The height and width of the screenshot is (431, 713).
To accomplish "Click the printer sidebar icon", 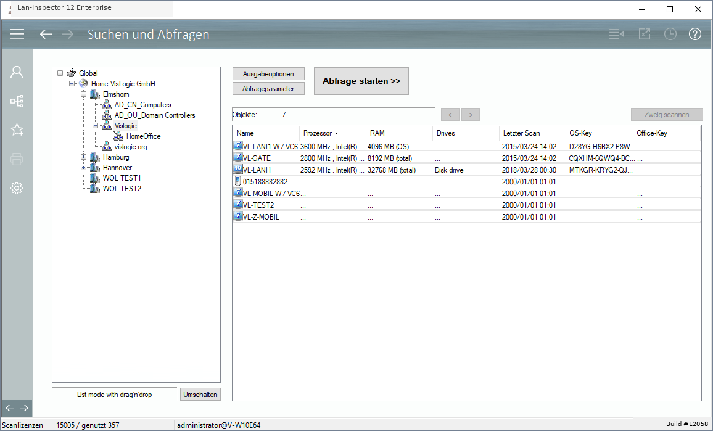I will pyautogui.click(x=17, y=159).
